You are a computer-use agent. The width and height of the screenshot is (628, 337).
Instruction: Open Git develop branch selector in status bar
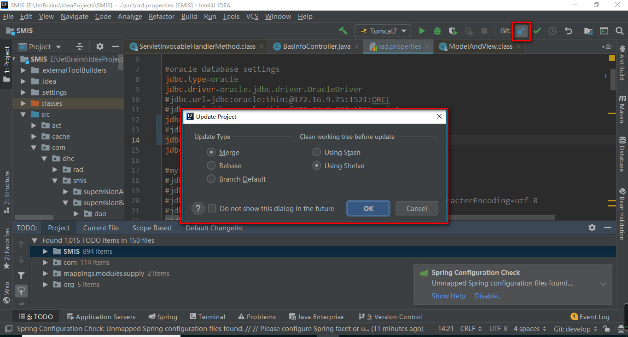point(575,329)
